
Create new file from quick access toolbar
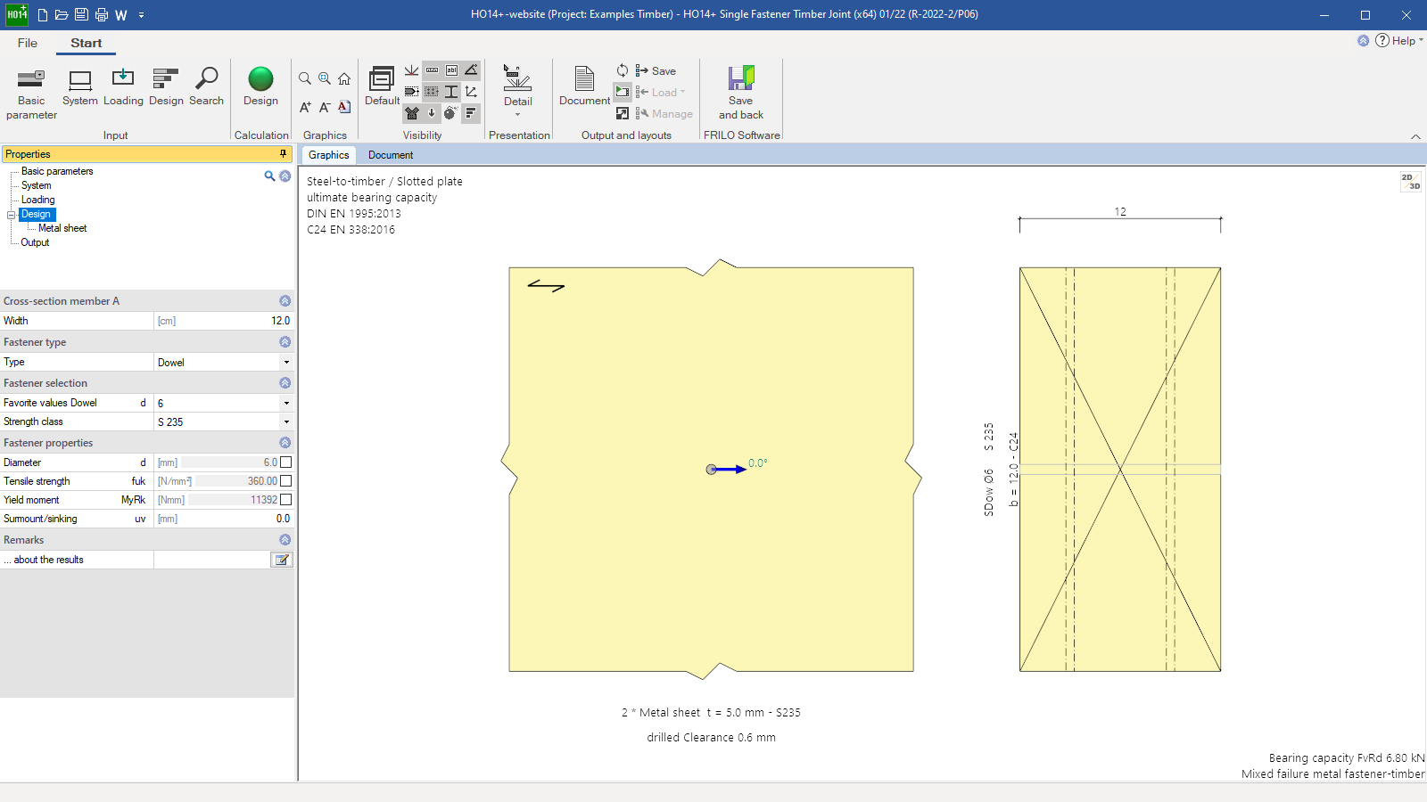click(42, 15)
